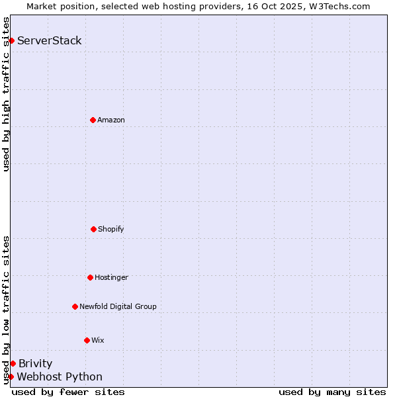Select the red dot beside Brivity
The image size is (397, 397).
point(13,363)
